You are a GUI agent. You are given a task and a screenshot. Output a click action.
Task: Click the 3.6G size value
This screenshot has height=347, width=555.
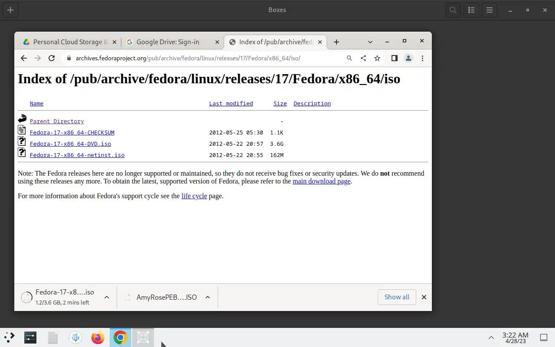277,144
